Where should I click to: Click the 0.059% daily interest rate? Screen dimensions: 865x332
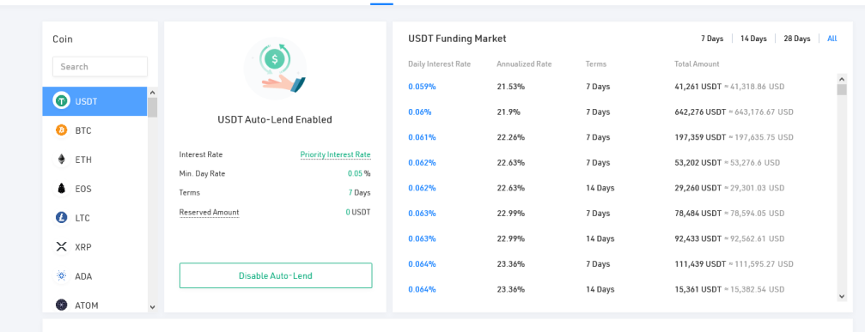pyautogui.click(x=422, y=87)
